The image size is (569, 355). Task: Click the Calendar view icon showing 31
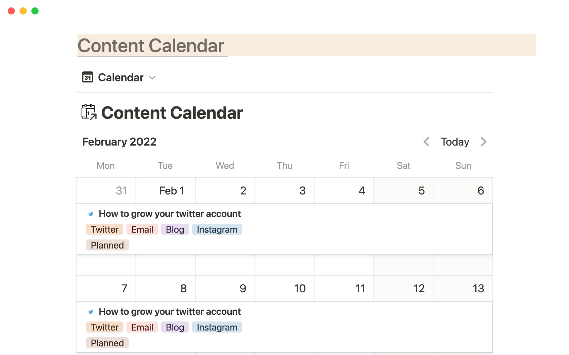point(88,77)
